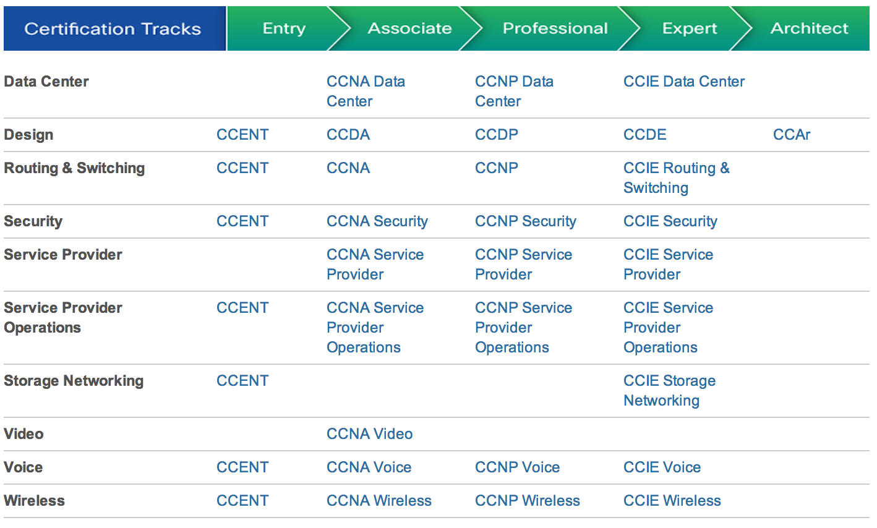Open the Professional level tab
Image resolution: width=877 pixels, height=528 pixels.
point(555,28)
